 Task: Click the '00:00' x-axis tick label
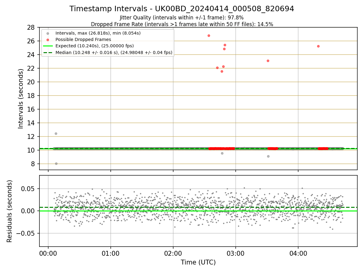click(x=48, y=253)
